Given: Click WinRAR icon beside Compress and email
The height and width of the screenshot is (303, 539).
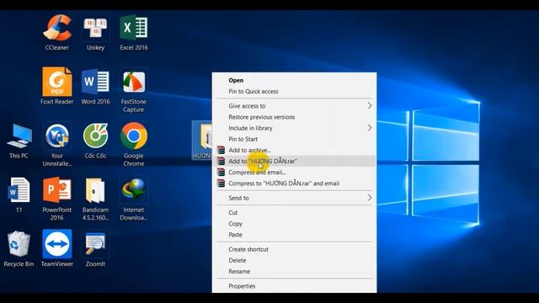Looking at the screenshot, I should coord(221,172).
